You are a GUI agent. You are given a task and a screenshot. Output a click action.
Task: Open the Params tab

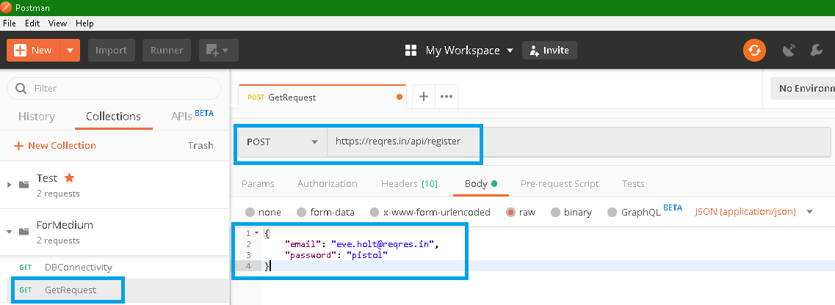[x=259, y=184]
